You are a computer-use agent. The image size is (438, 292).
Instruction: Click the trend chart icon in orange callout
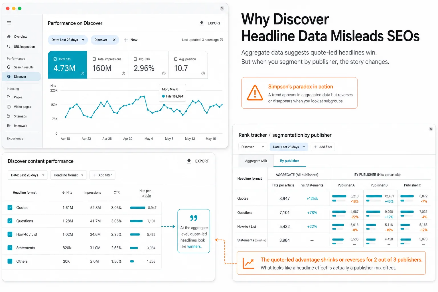pos(248,263)
